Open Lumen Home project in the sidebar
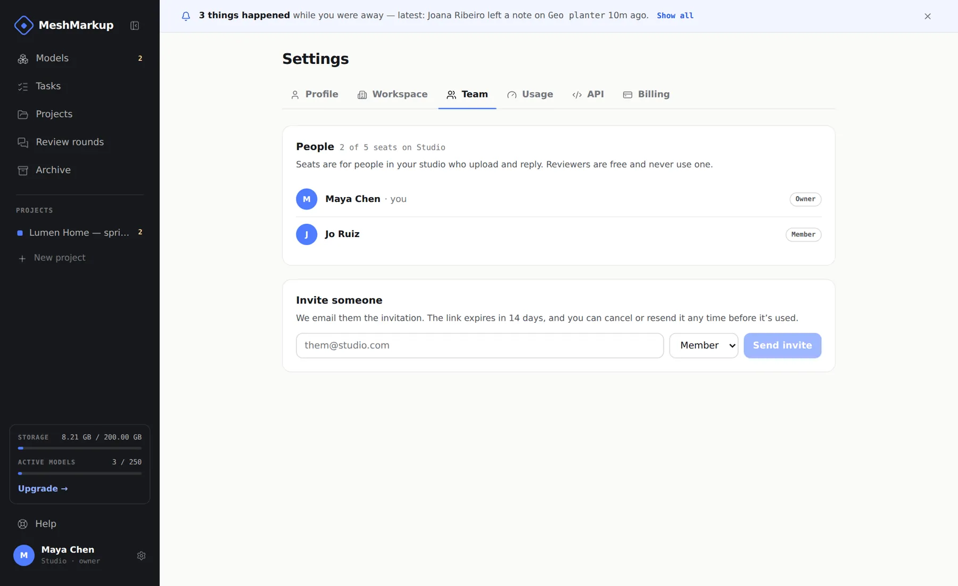The height and width of the screenshot is (586, 958). (80, 233)
